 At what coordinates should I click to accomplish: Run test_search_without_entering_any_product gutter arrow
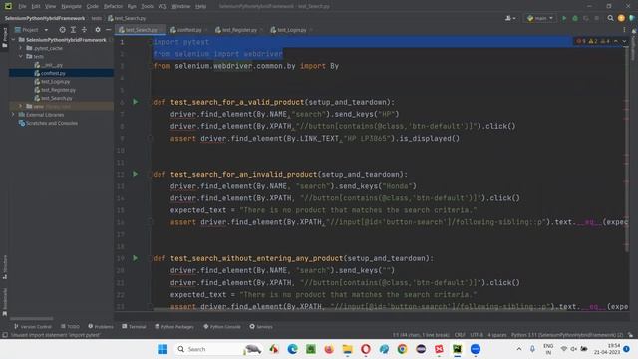136,258
